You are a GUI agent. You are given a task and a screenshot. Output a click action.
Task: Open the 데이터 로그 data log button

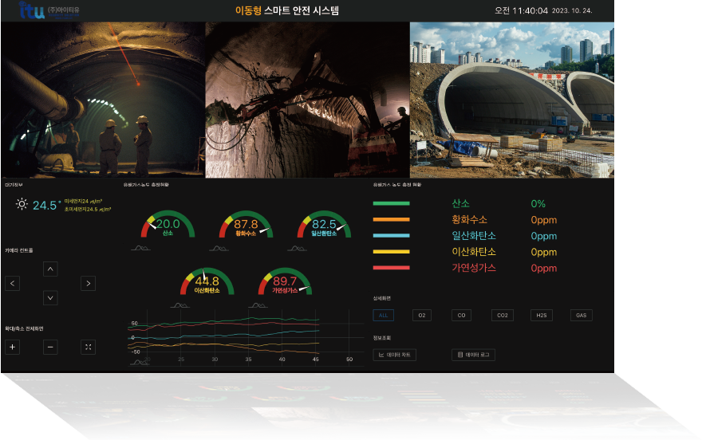click(473, 355)
